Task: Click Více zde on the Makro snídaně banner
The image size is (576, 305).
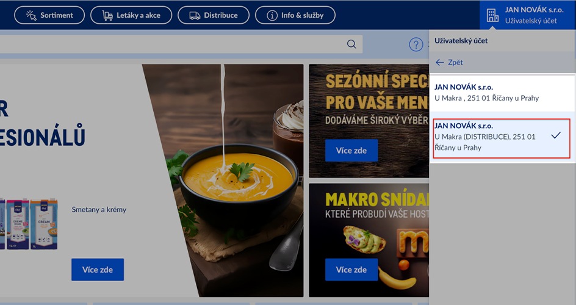Action: click(351, 270)
